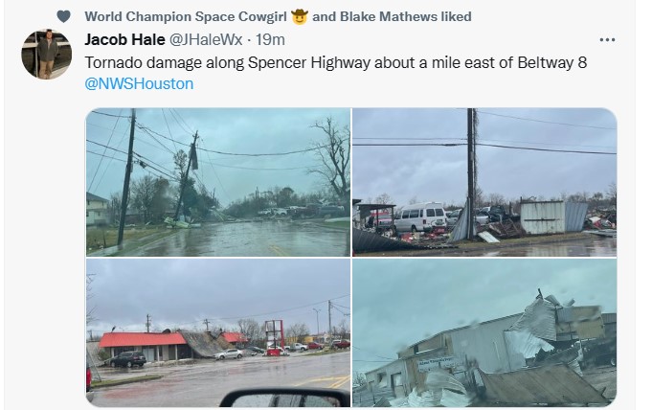The image size is (652, 410).
Task: Open the collapsed metal warehouse photo
Action: (484, 332)
